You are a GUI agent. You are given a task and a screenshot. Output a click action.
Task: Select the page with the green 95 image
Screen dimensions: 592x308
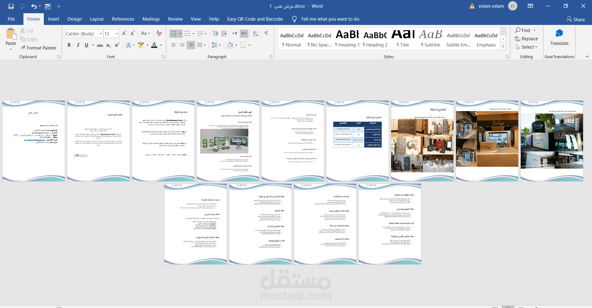(x=228, y=141)
